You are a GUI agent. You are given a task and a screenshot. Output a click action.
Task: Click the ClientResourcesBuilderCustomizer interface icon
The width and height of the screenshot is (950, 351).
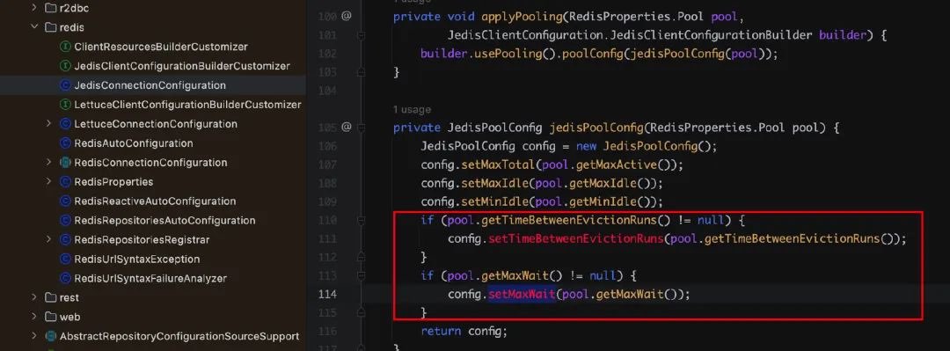[x=65, y=47]
